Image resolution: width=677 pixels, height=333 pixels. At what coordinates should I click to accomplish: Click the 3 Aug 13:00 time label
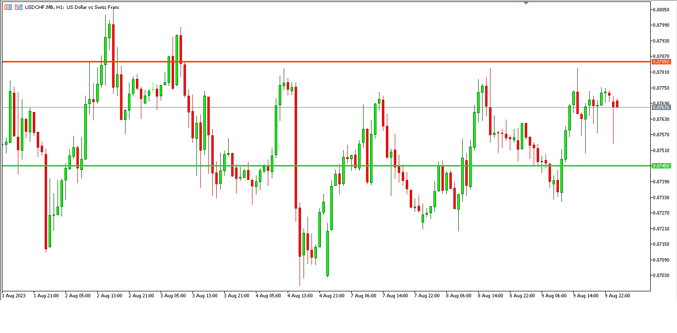205,296
